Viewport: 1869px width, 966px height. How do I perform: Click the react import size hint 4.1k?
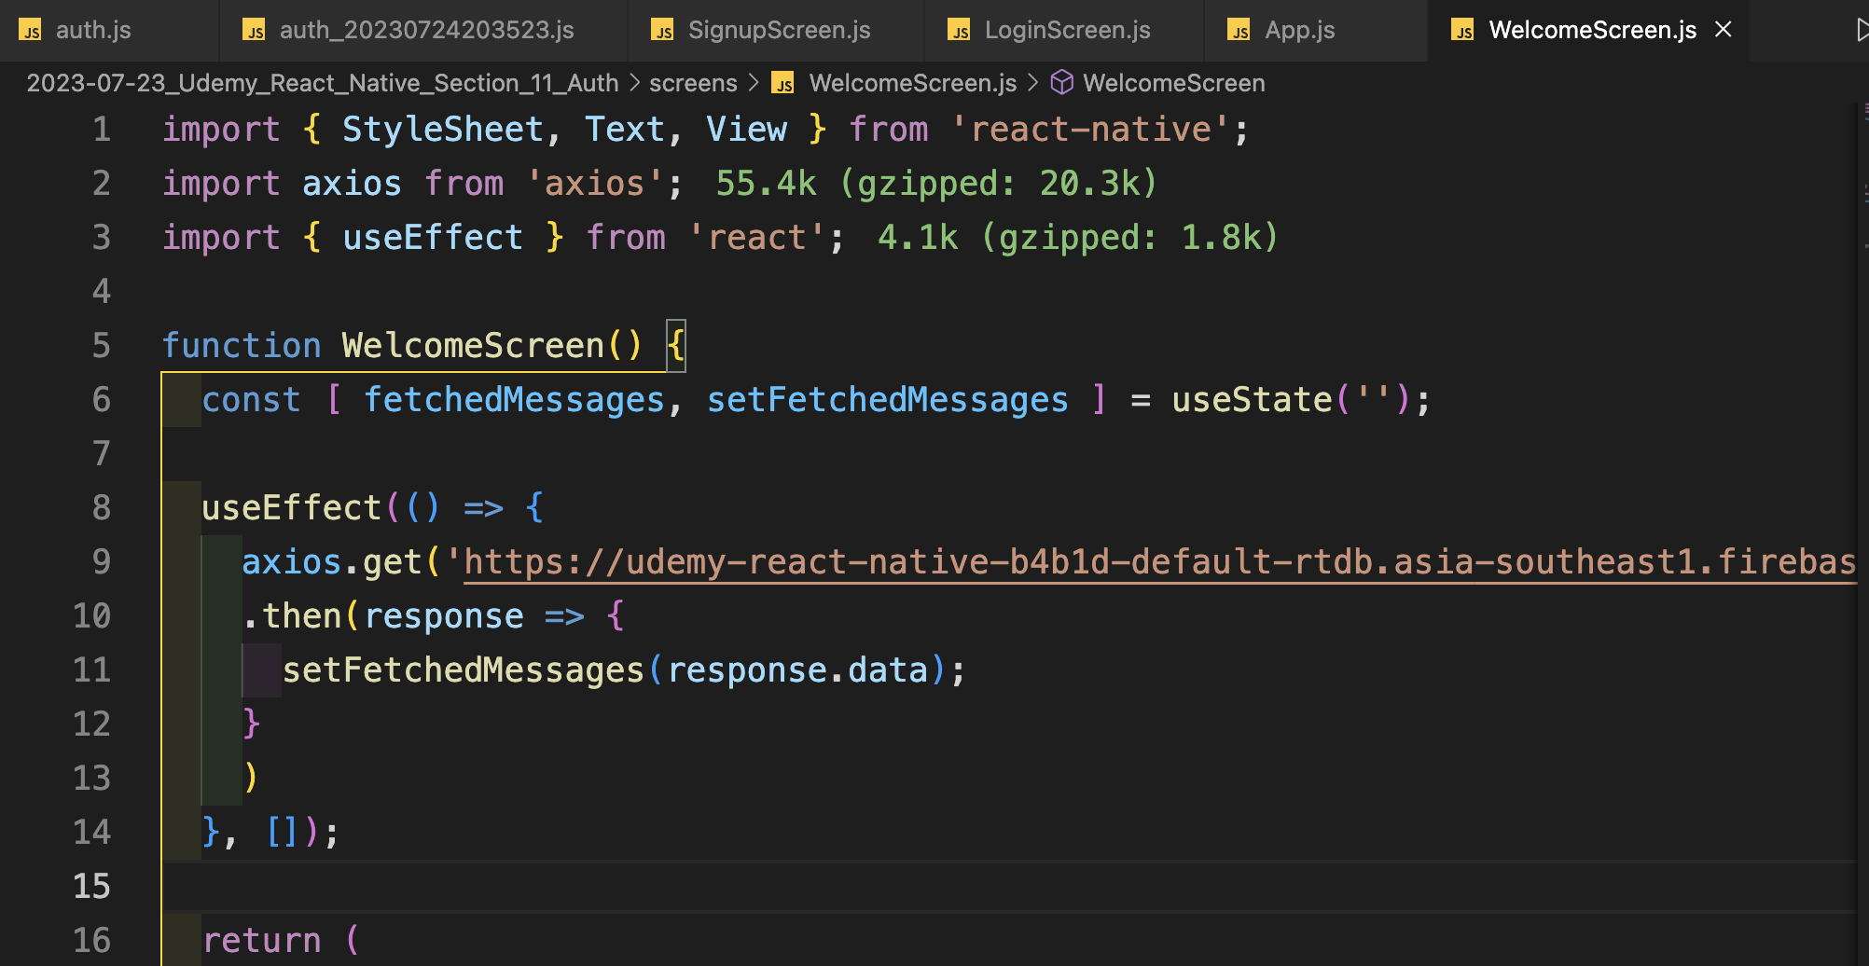pos(1077,238)
